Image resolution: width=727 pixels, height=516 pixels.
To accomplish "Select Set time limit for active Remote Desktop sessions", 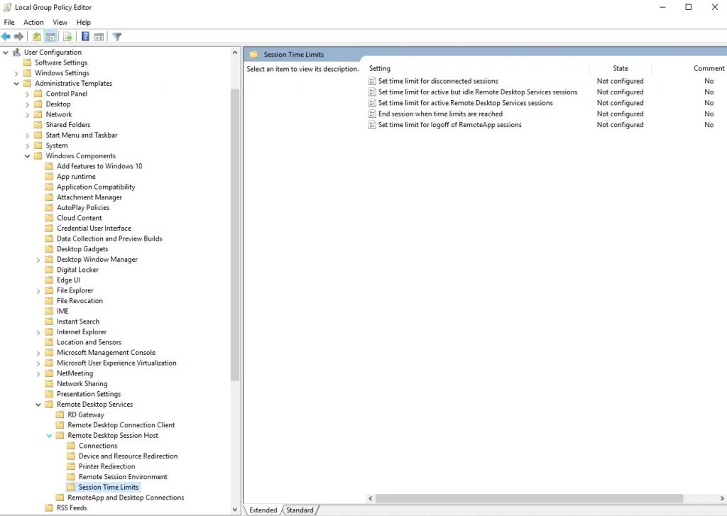I will pos(466,103).
